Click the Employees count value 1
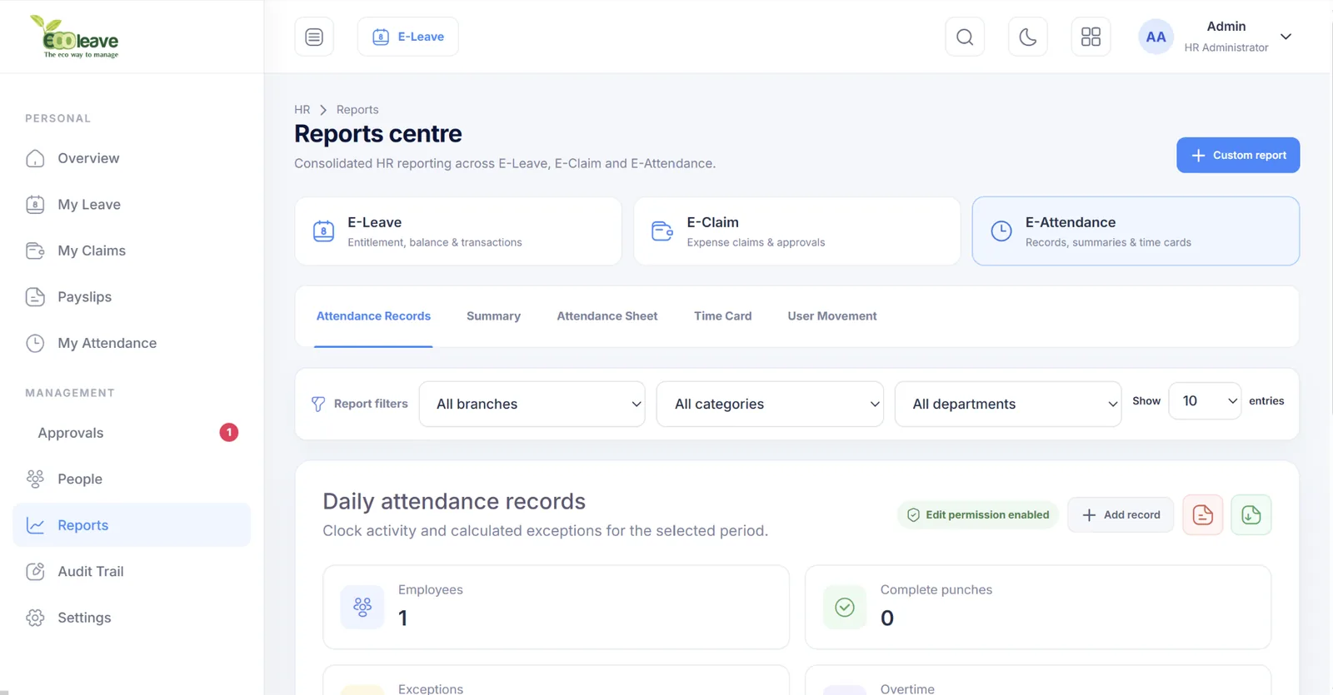Screen dimensions: 1333x695 coord(403,618)
